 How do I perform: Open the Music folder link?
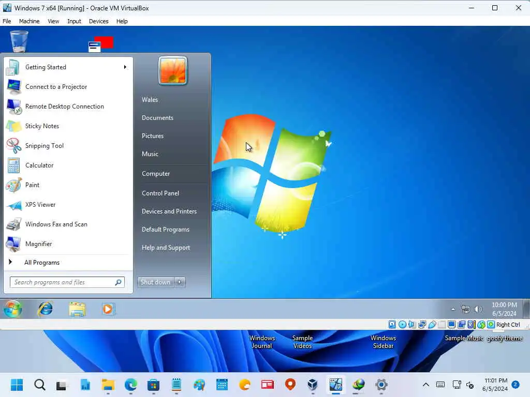(x=150, y=154)
